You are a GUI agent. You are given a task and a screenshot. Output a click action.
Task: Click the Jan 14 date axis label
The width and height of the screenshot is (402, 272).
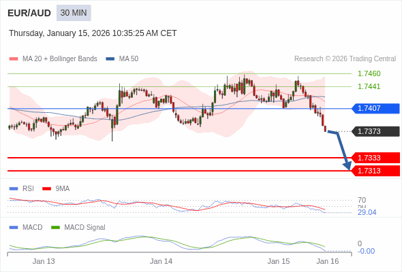pos(161,262)
